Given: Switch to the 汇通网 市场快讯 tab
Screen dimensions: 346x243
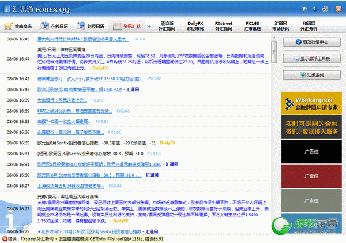Looking at the screenshot, I should click(280, 26).
